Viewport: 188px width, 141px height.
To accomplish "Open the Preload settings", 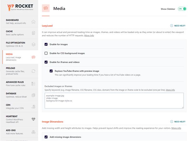I will 20,71.
